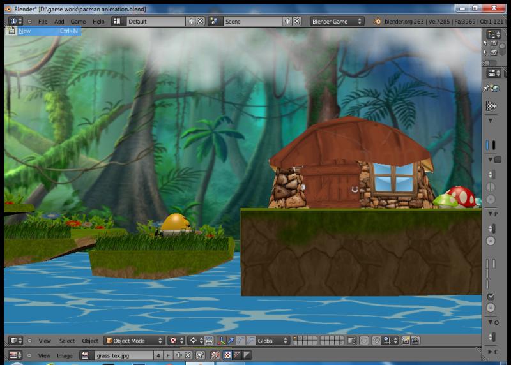Add a new scene with plus icon
Viewport: 511px width, 365px height.
pyautogui.click(x=288, y=21)
